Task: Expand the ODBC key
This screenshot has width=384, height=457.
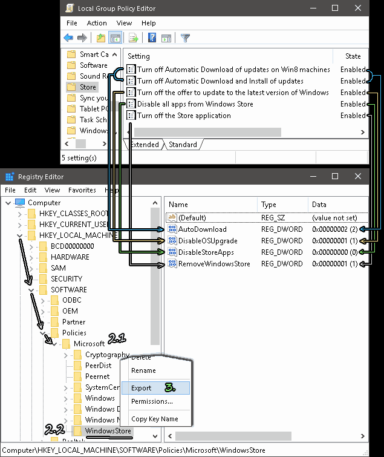Action: coord(43,300)
